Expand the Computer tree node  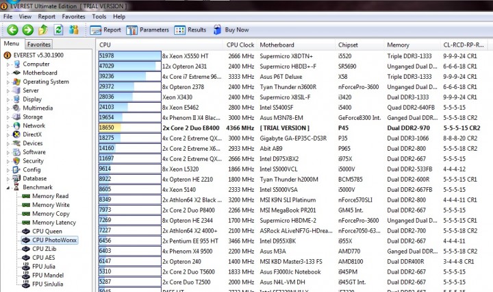(8, 64)
